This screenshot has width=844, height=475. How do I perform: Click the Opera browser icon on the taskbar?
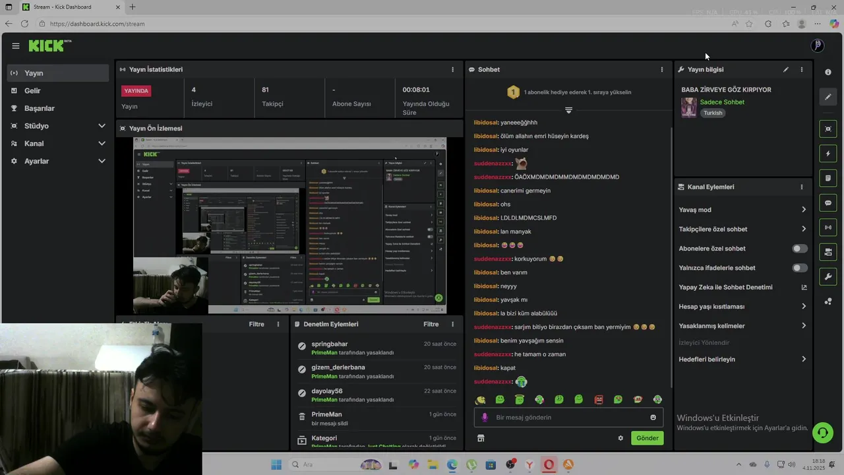pyautogui.click(x=549, y=464)
